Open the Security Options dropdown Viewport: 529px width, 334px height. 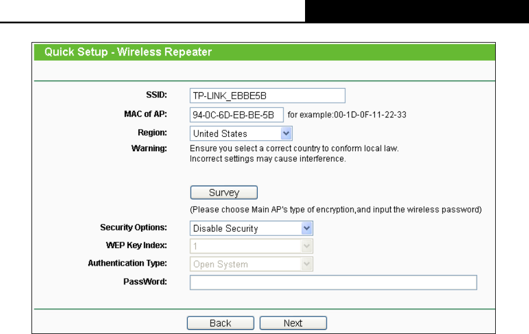pos(251,228)
